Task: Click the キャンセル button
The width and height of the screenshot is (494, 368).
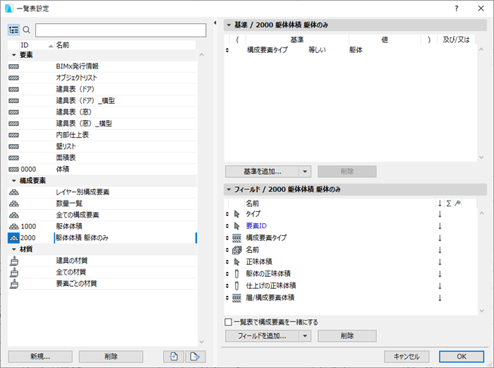Action: click(406, 357)
